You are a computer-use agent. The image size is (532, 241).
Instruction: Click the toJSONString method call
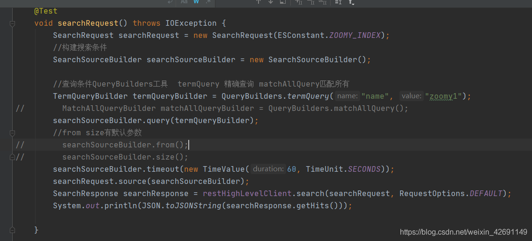[x=193, y=206]
